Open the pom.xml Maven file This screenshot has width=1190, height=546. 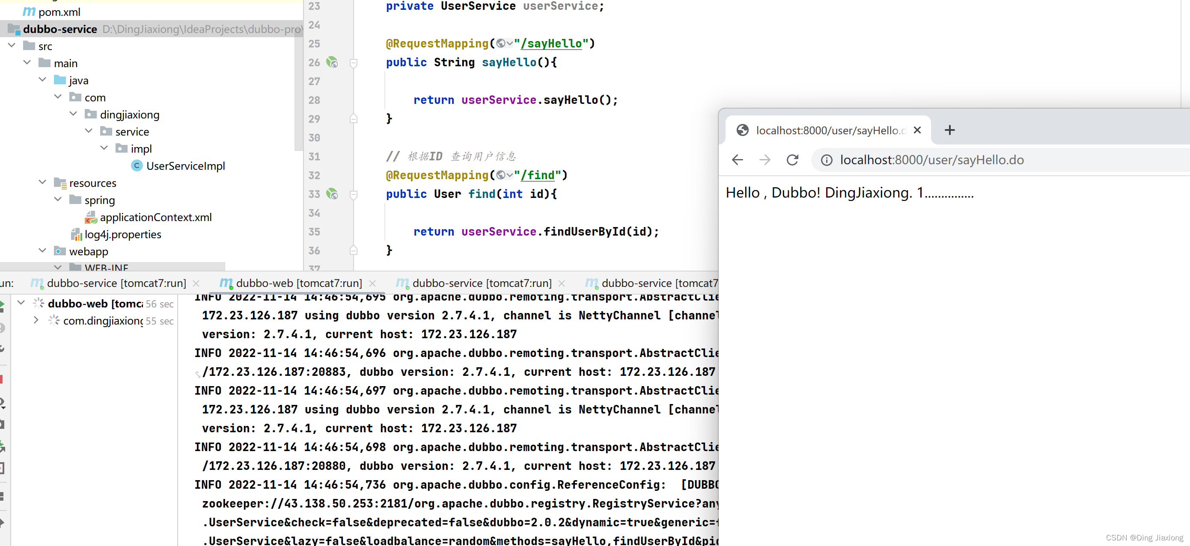coord(59,12)
